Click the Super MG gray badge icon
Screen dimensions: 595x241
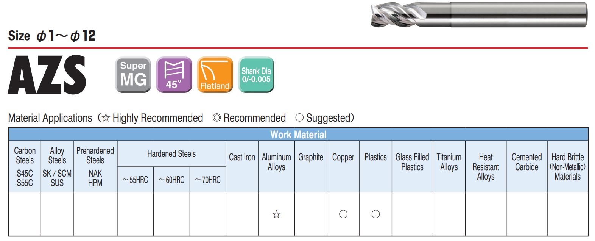click(133, 75)
